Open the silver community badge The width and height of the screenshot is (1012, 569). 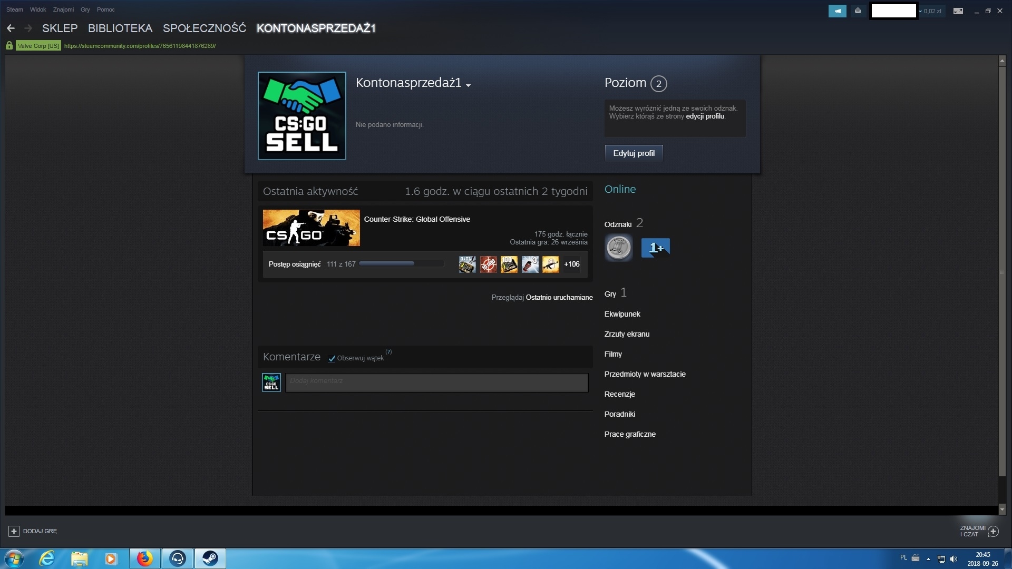tap(618, 248)
